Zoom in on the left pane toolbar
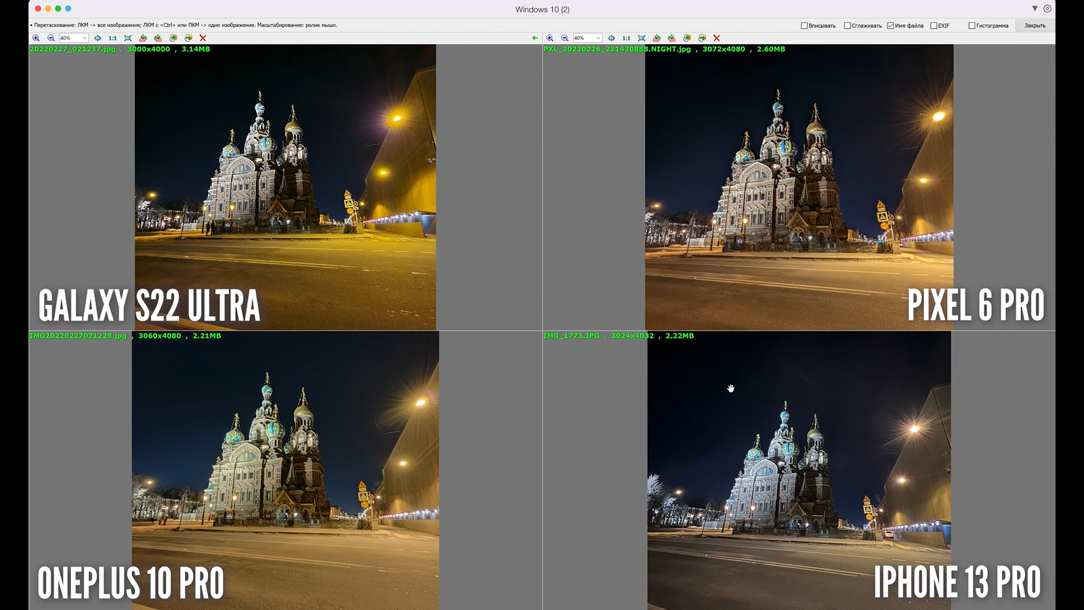Screen dimensions: 1084x610 point(36,38)
